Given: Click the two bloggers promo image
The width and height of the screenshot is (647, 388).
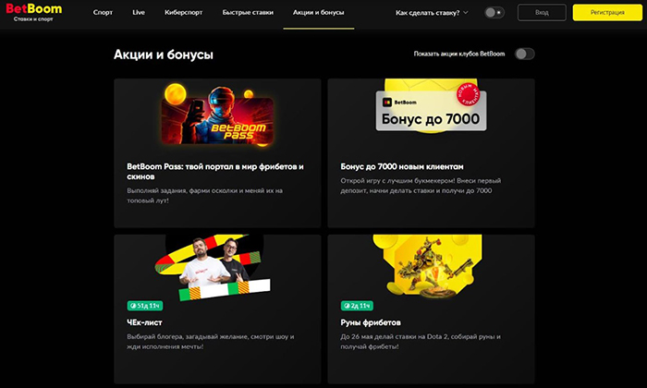Looking at the screenshot, I should coord(213,267).
